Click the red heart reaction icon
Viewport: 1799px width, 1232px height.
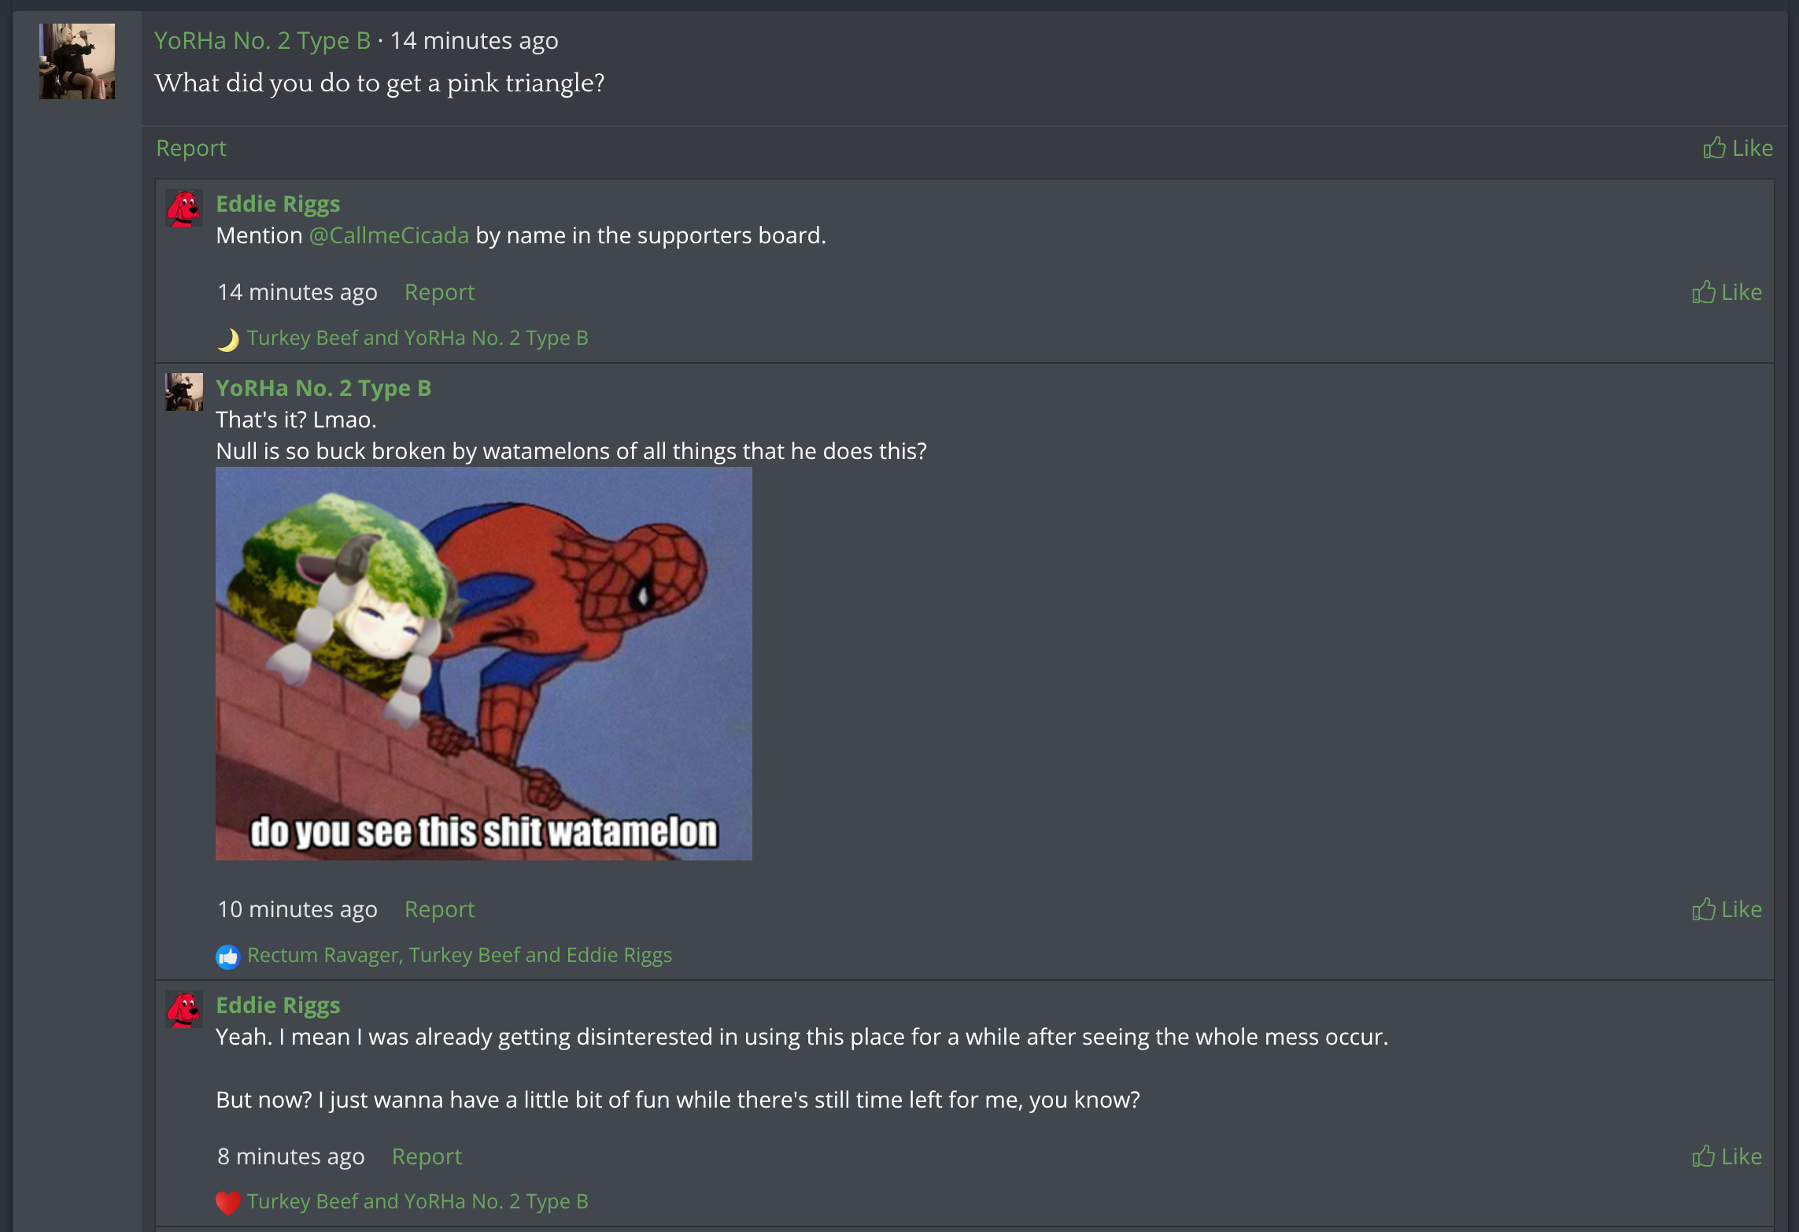pyautogui.click(x=227, y=1203)
